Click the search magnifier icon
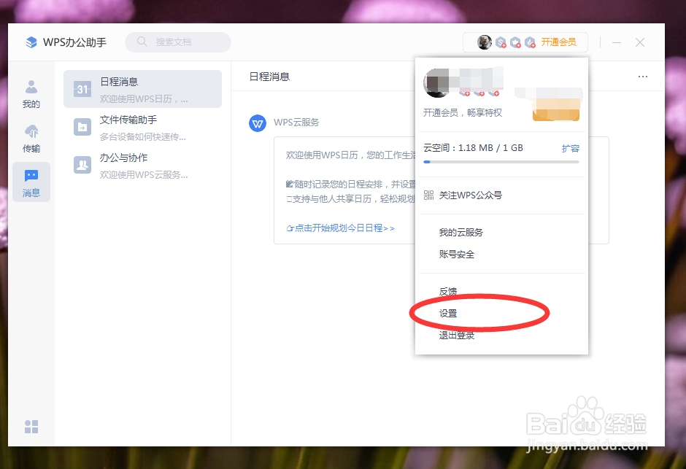Screen dimensions: 686x469 (142, 42)
